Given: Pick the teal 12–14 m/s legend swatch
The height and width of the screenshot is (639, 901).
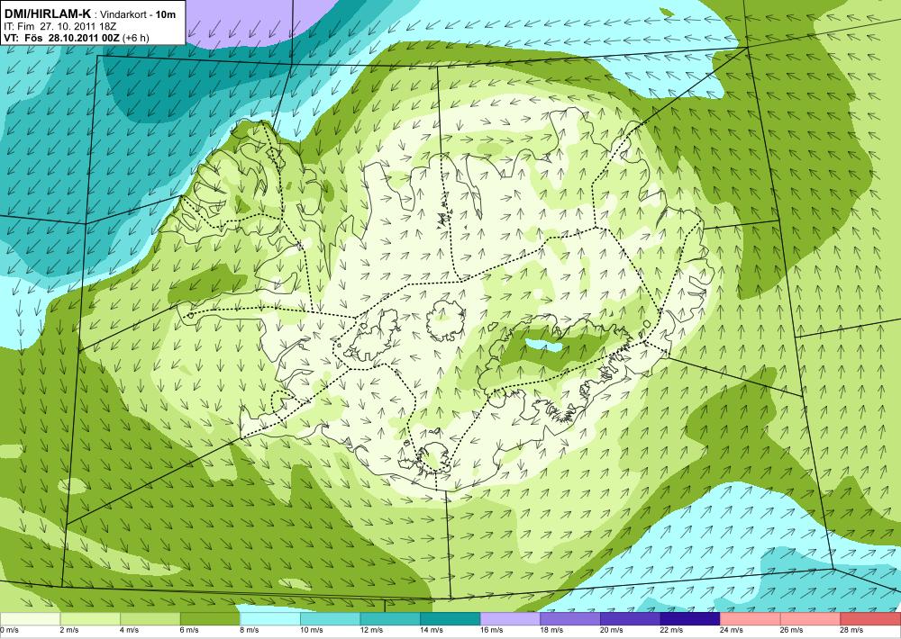Looking at the screenshot, I should click(390, 619).
